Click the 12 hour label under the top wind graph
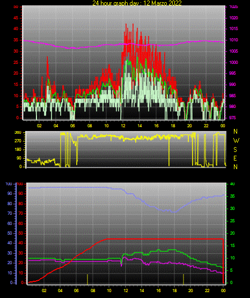 pos(123,126)
